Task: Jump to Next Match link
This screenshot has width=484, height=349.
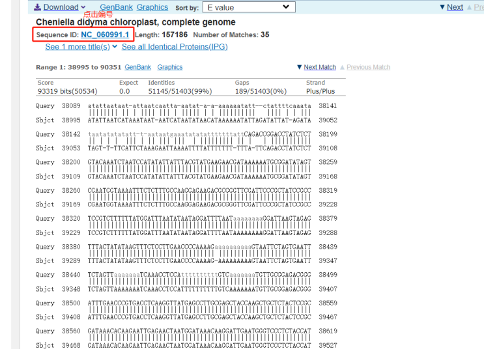Action: click(320, 67)
